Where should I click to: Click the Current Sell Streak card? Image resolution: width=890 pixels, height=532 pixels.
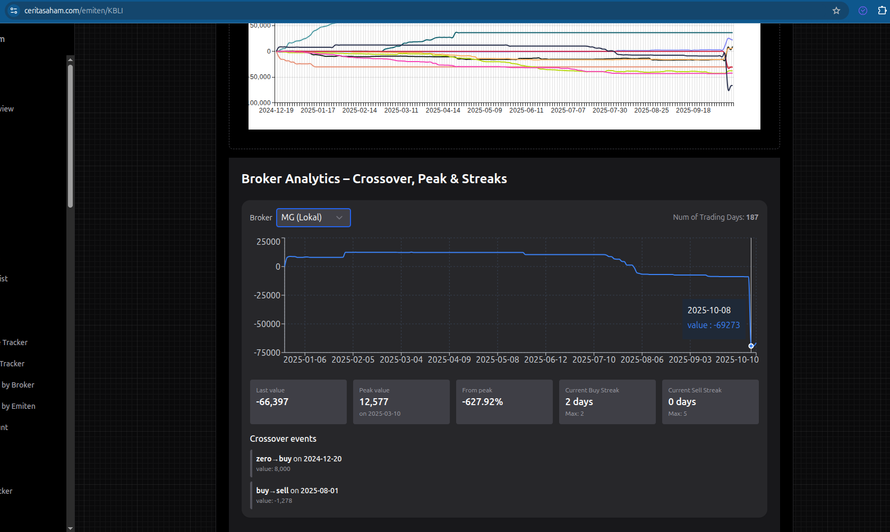pos(710,402)
